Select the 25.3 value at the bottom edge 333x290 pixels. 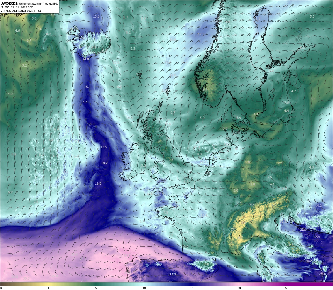click(84, 281)
